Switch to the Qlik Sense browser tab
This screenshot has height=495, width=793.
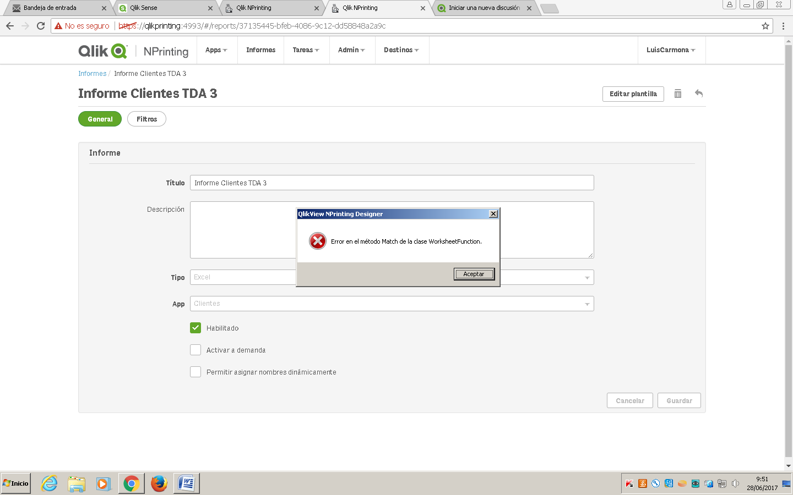click(x=166, y=8)
